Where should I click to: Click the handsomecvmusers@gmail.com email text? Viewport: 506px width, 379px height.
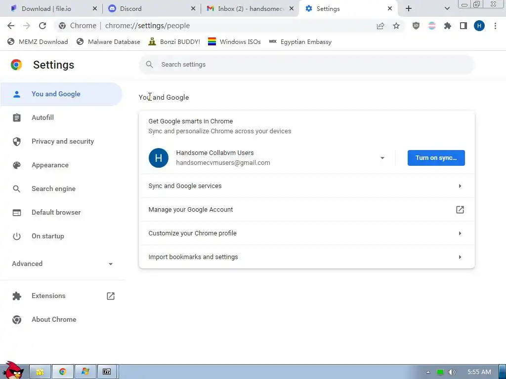pos(223,163)
